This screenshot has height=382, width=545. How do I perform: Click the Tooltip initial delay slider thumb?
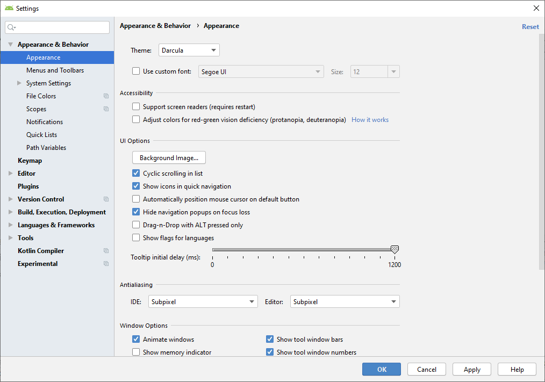395,249
